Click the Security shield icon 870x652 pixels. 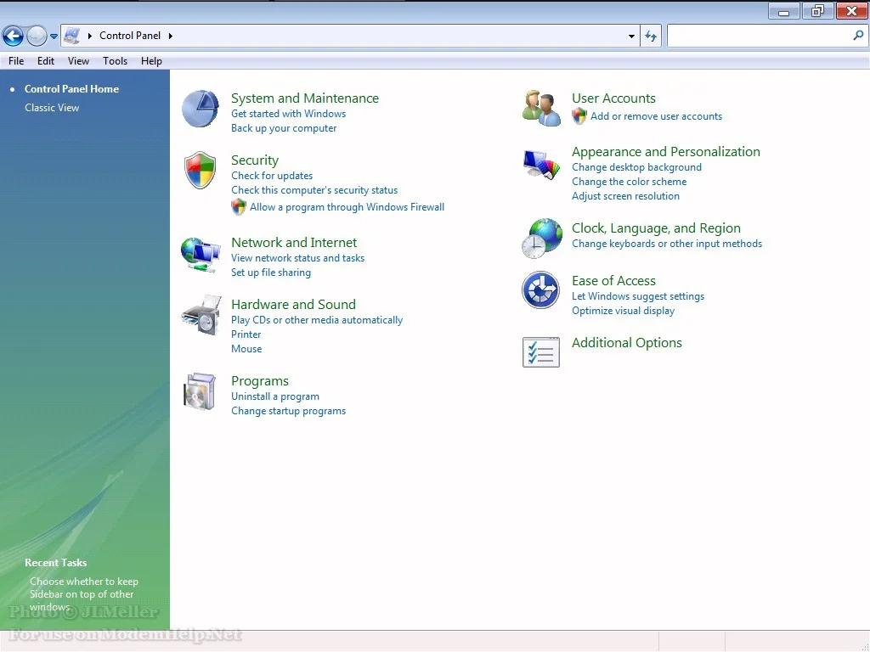coord(201,171)
